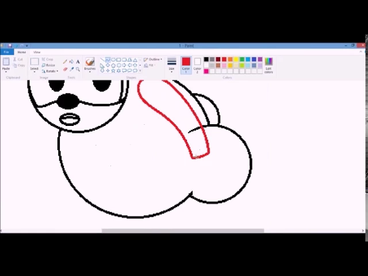Click the Paste clipboard icon
Viewport: 368px width, 276px height.
click(x=6, y=63)
